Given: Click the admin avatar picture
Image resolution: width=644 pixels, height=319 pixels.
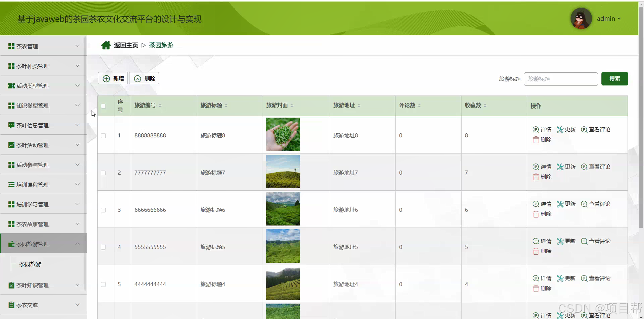Looking at the screenshot, I should (581, 18).
